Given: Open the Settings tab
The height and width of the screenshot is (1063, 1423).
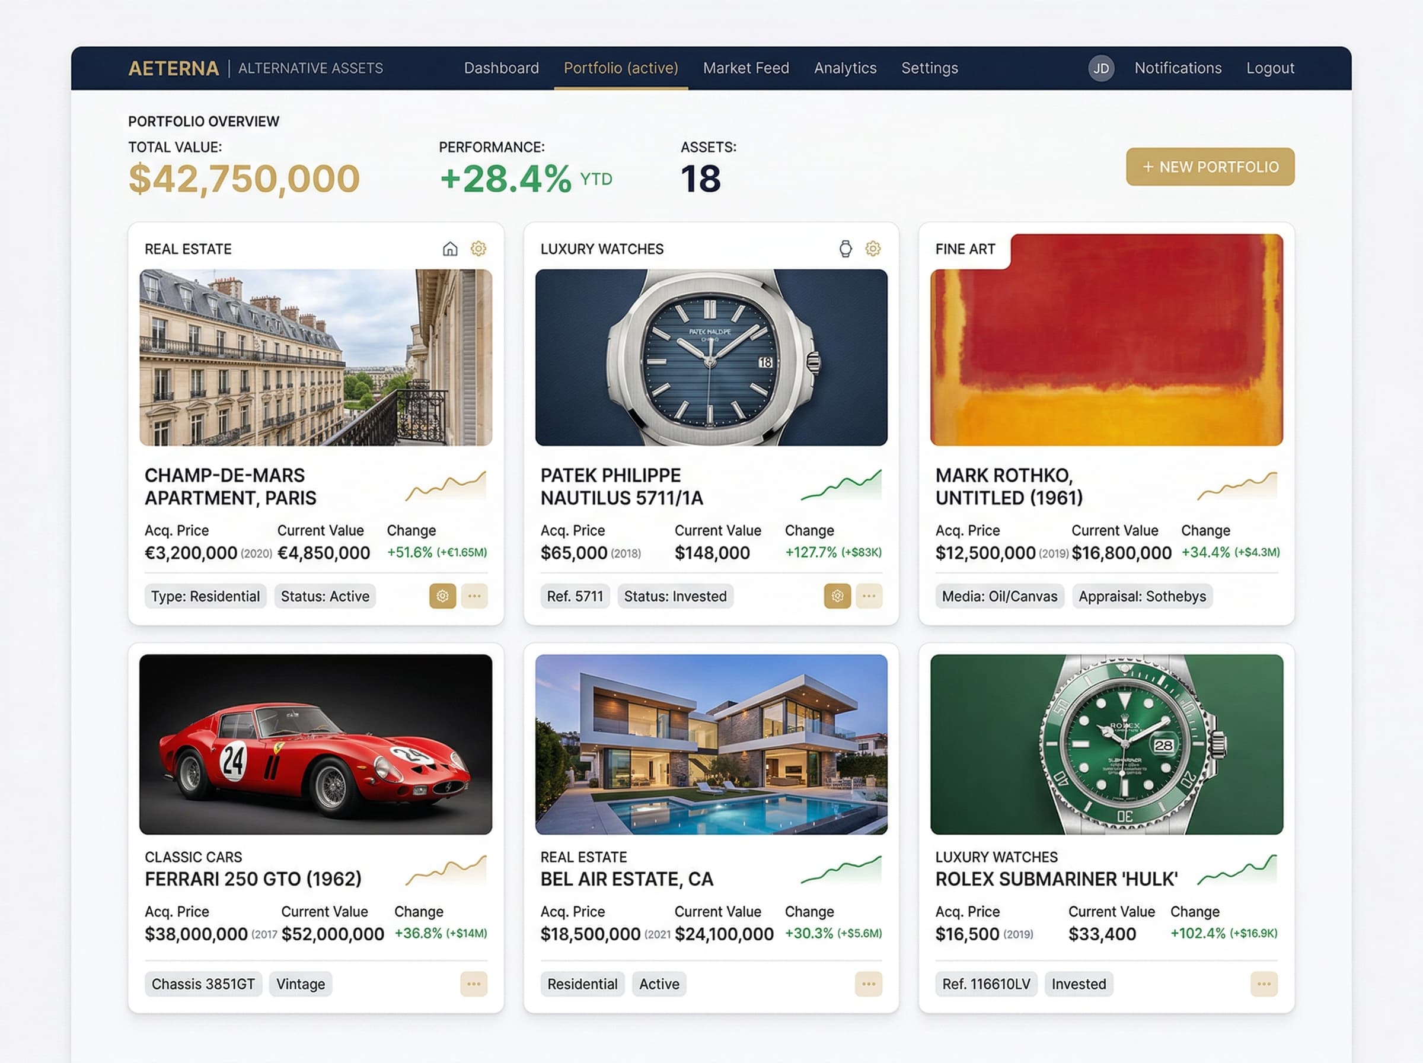Looking at the screenshot, I should (x=930, y=68).
